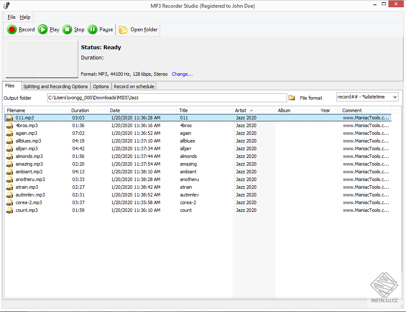The width and height of the screenshot is (406, 312).
Task: Click the Change... format link
Action: click(182, 74)
